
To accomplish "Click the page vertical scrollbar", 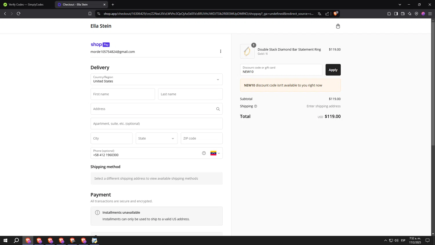I will 433,84.
